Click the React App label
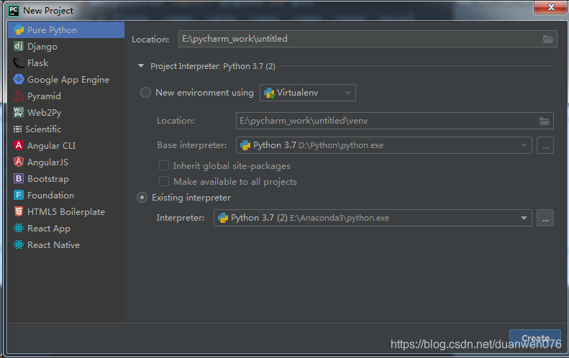Screen dimensions: 569x358 coord(49,228)
